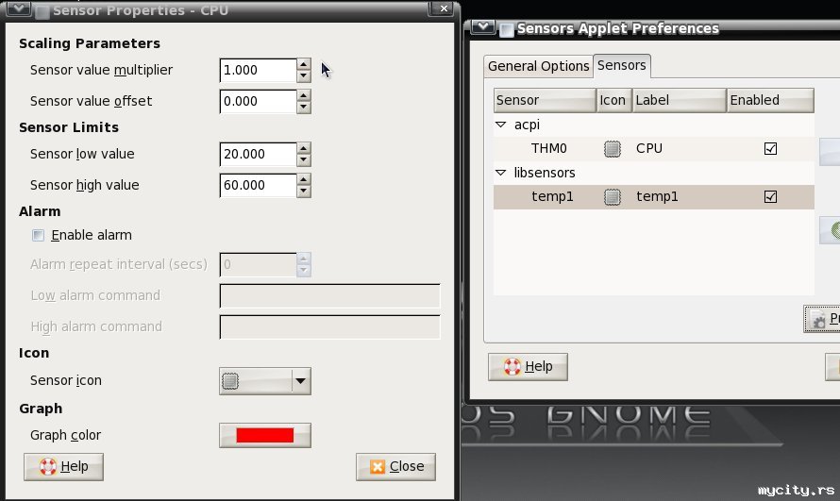
Task: Select the temp1 sensor name
Action: (x=552, y=197)
